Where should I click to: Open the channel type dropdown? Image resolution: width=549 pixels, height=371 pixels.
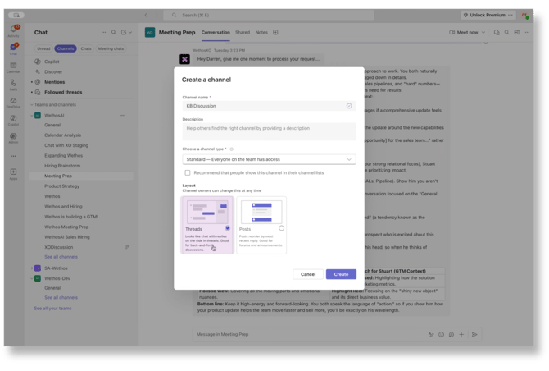coord(269,159)
